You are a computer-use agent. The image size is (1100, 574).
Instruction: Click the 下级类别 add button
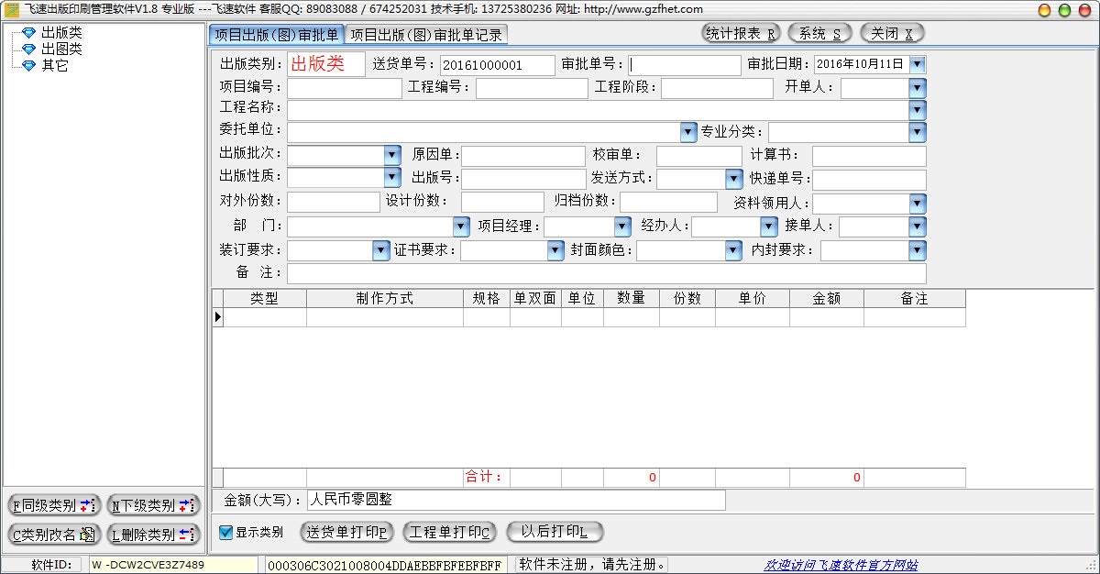coord(153,505)
